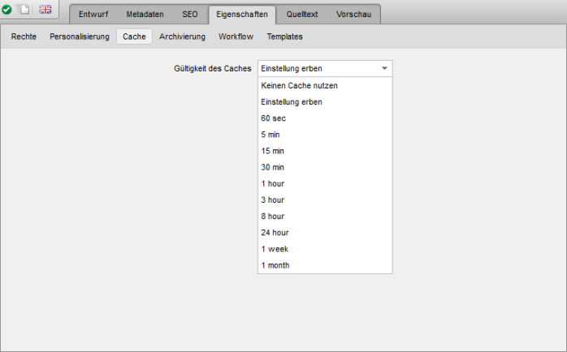Open the Entwurf tab
The height and width of the screenshot is (352, 567).
93,15
